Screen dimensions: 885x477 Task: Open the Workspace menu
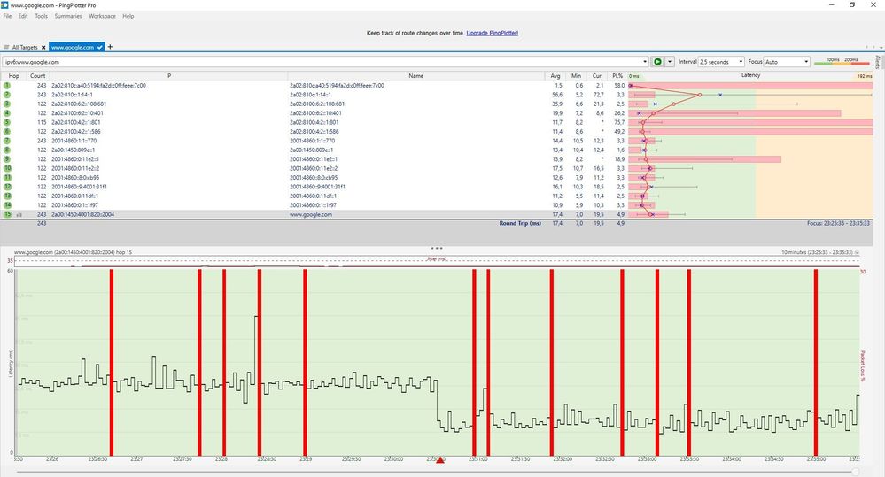point(102,16)
